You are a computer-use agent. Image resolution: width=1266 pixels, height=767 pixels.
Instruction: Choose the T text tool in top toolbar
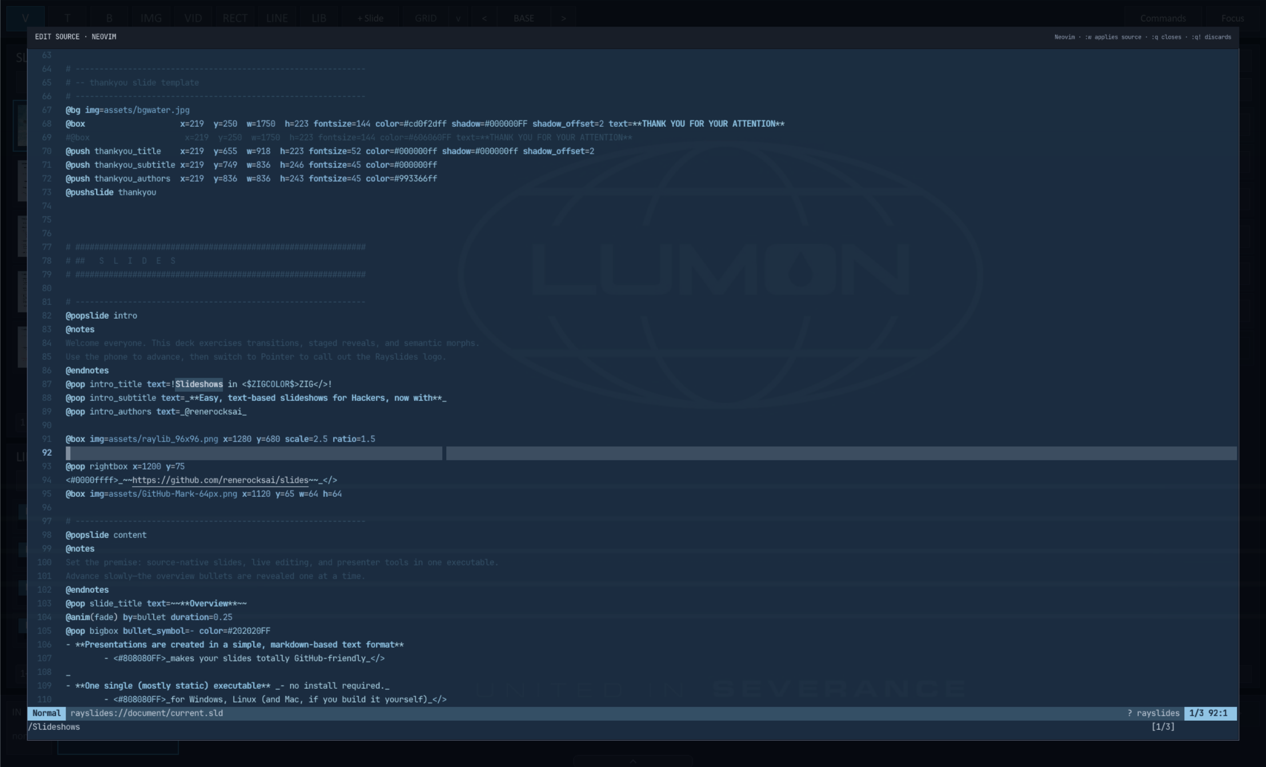click(67, 18)
